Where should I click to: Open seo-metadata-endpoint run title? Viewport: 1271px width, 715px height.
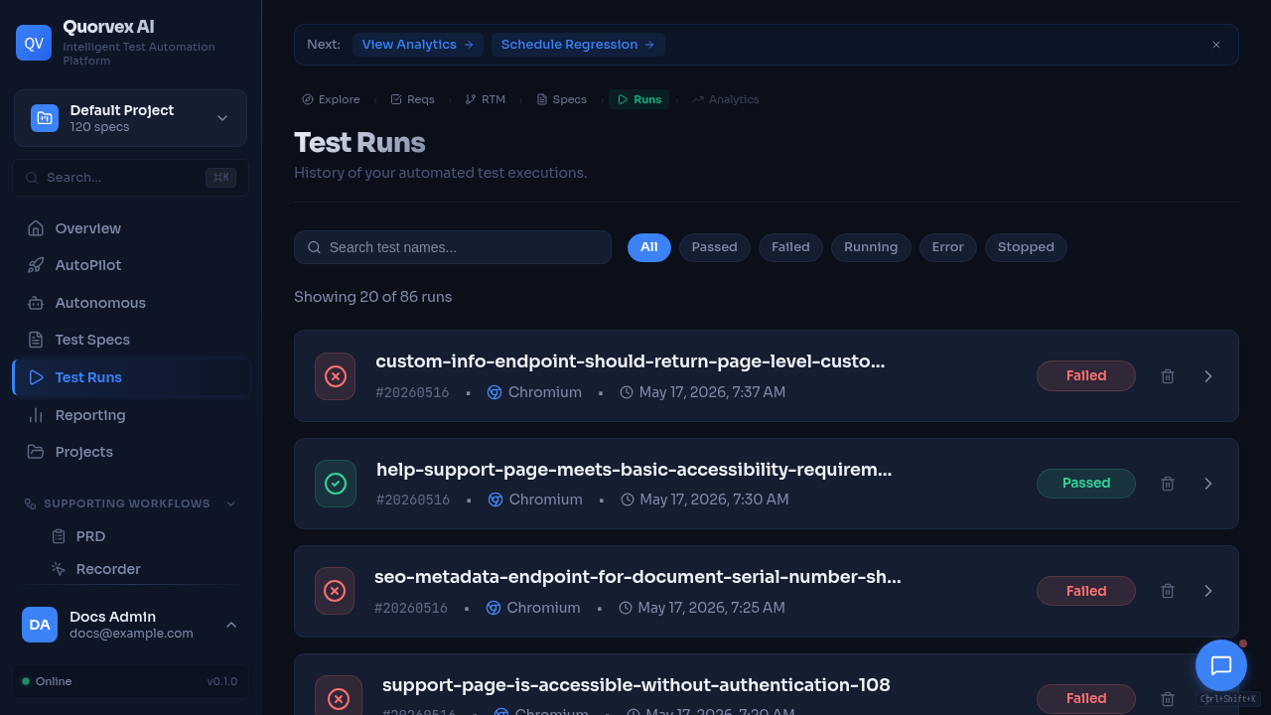[x=637, y=577]
